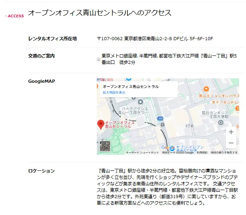
Task: Click the route 319 road shield
Action: point(161,119)
